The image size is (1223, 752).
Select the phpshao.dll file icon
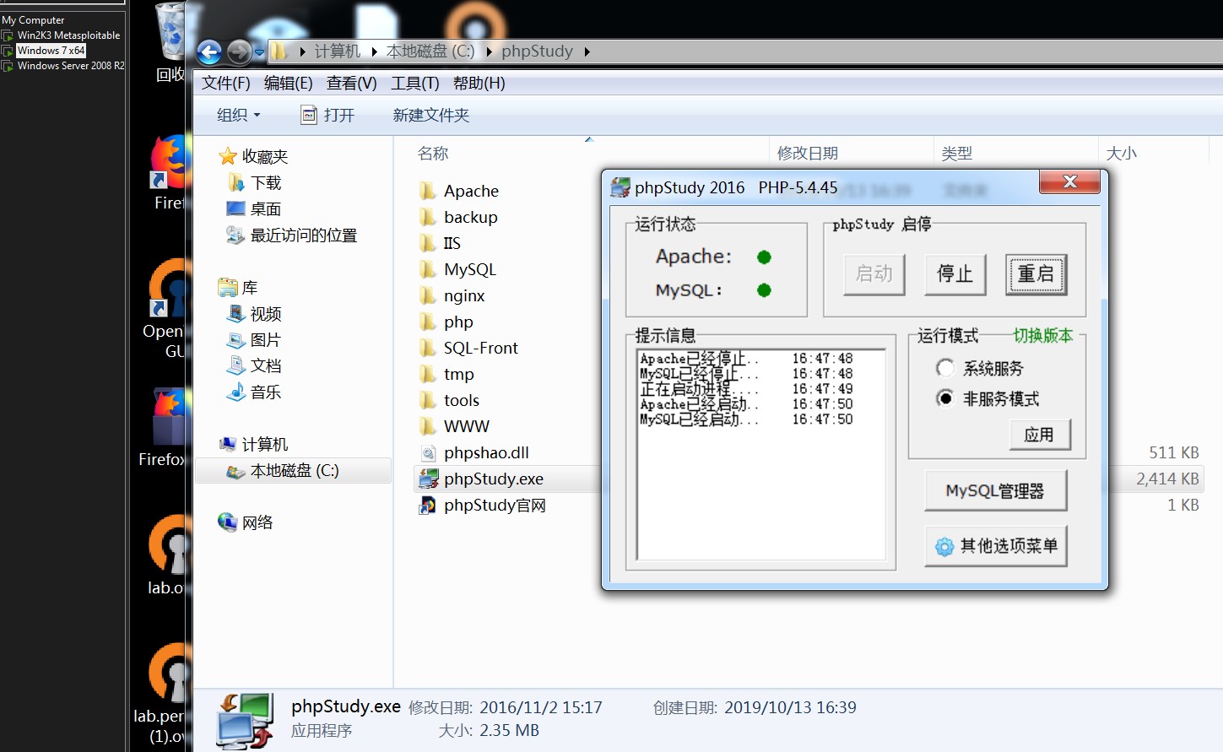(428, 453)
